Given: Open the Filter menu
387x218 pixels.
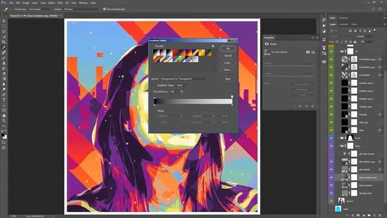Looking at the screenshot, I should (x=60, y=2).
